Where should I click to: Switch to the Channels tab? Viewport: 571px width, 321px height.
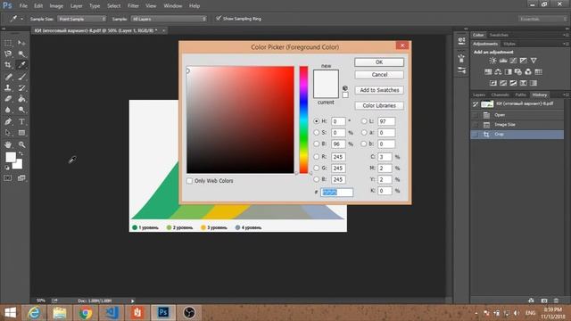pyautogui.click(x=500, y=95)
